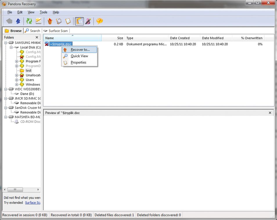Sort the list by Name column header
This screenshot has height=220, width=277.
coord(72,38)
